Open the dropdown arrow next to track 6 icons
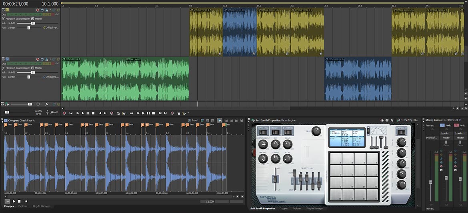 point(51,10)
